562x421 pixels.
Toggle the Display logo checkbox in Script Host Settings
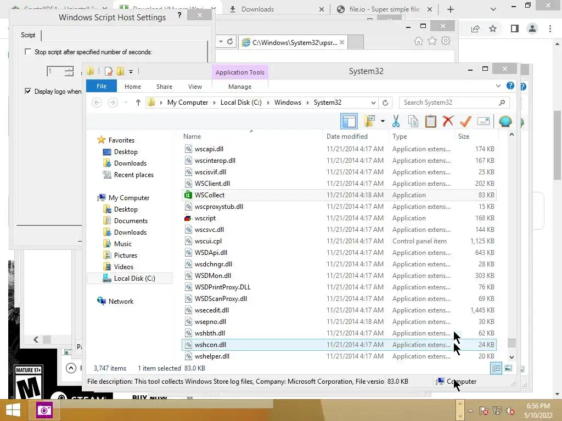pos(28,92)
